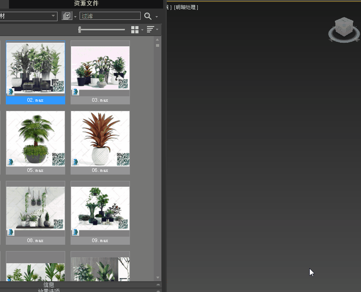Click the QR code on 05.max thumbnail
The height and width of the screenshot is (292, 361).
pyautogui.click(x=58, y=159)
